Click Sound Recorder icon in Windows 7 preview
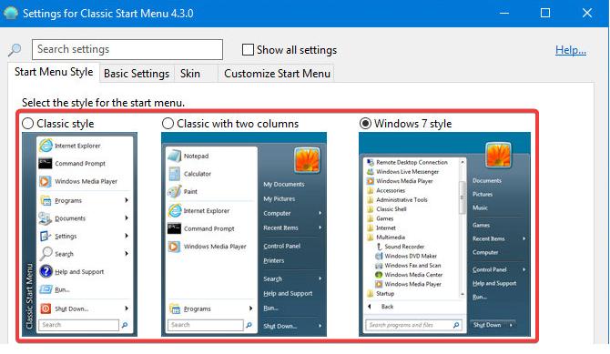This screenshot has height=354, width=610. [x=379, y=247]
